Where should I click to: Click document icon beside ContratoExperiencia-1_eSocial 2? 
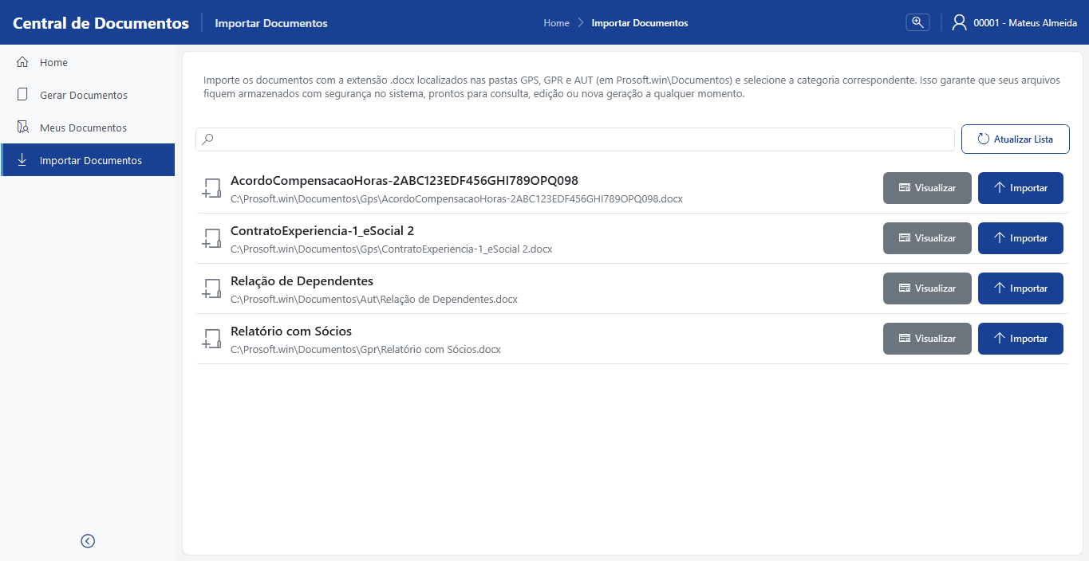coord(211,239)
